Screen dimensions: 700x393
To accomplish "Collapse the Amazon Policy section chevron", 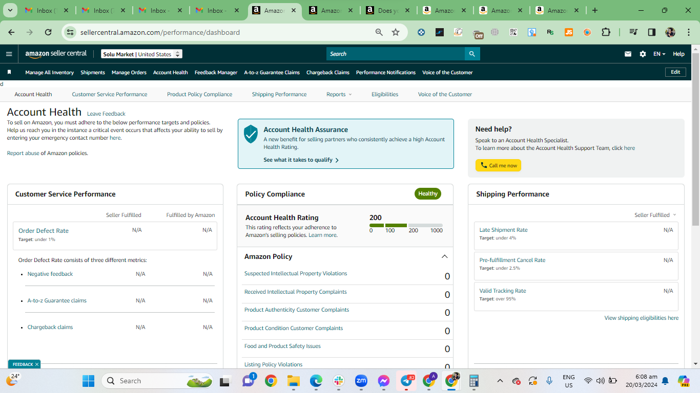I will (444, 256).
